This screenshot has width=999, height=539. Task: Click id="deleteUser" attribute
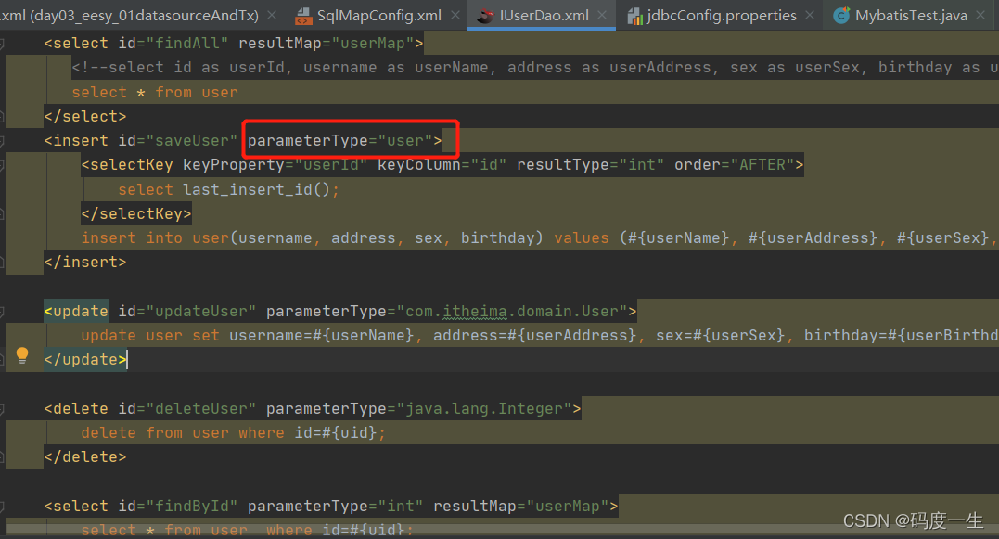[187, 409]
